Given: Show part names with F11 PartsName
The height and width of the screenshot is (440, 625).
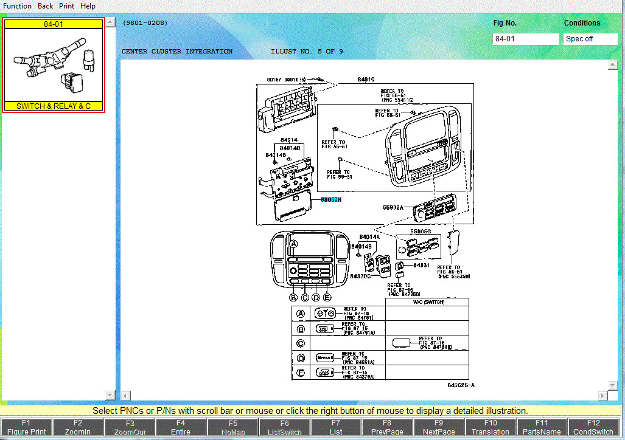Looking at the screenshot, I should click(542, 427).
